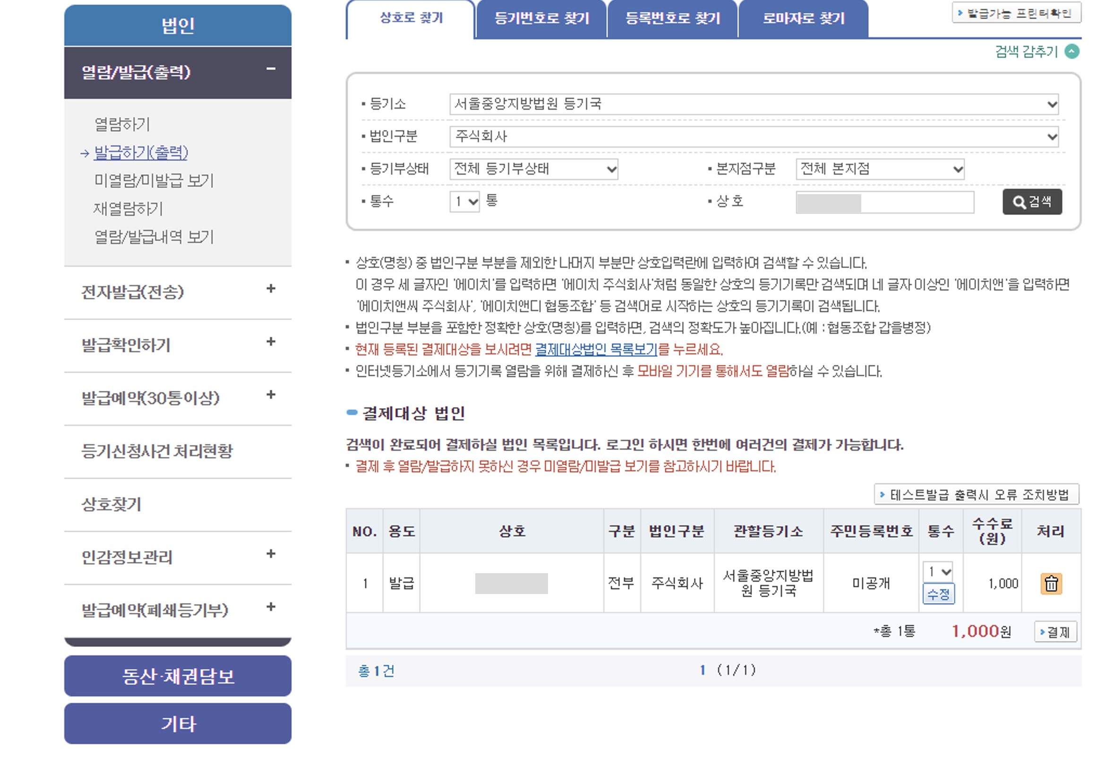Expand 발급예약(폐쇄등기부) plus icon
Screen dimensions: 1106x775
click(271, 607)
